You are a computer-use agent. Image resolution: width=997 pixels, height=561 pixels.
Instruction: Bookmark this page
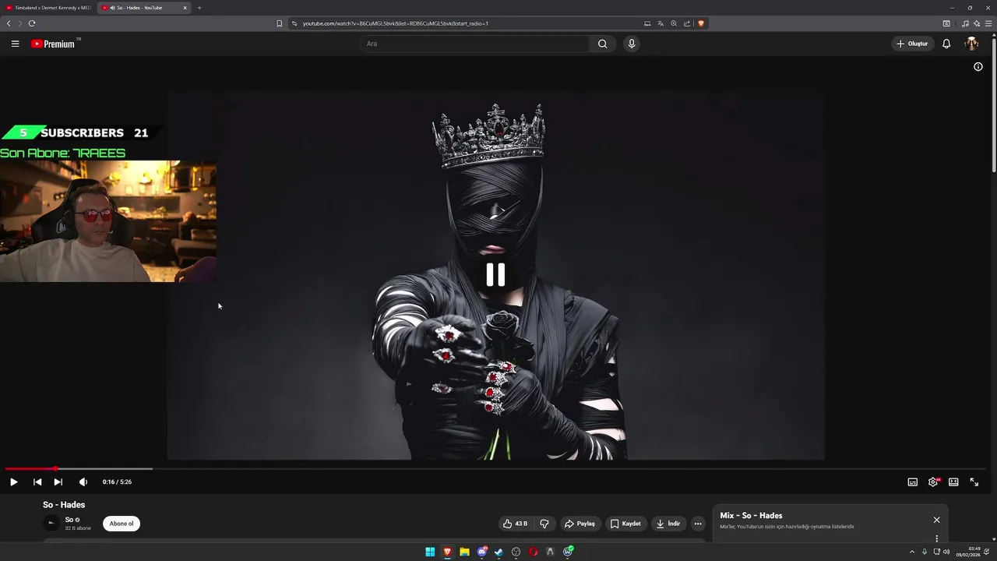point(280,23)
